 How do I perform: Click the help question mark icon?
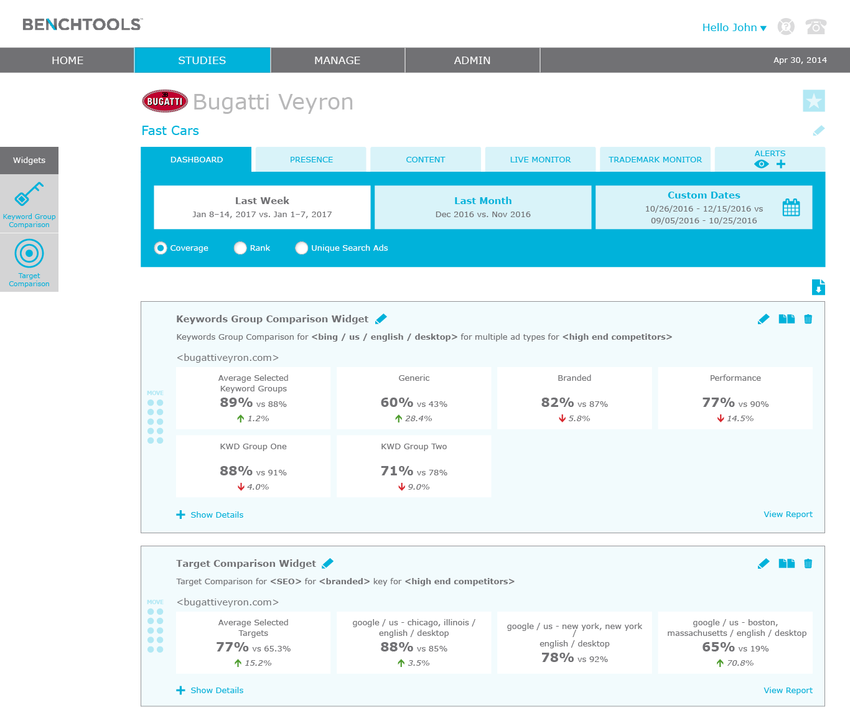(x=786, y=27)
